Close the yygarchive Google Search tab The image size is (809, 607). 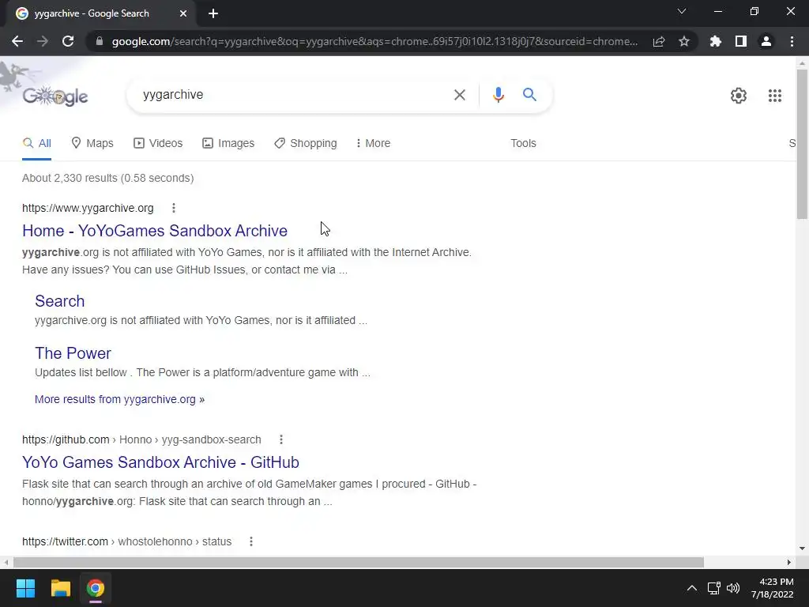(183, 13)
